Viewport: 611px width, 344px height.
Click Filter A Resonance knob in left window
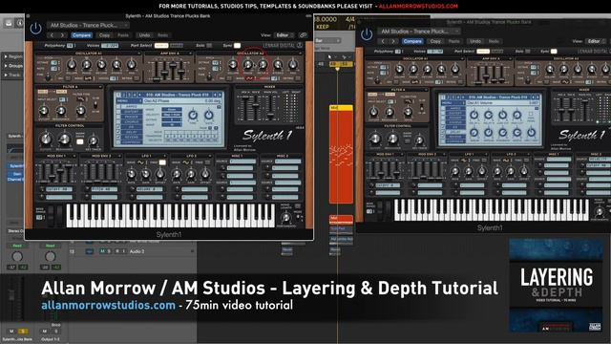(61, 111)
